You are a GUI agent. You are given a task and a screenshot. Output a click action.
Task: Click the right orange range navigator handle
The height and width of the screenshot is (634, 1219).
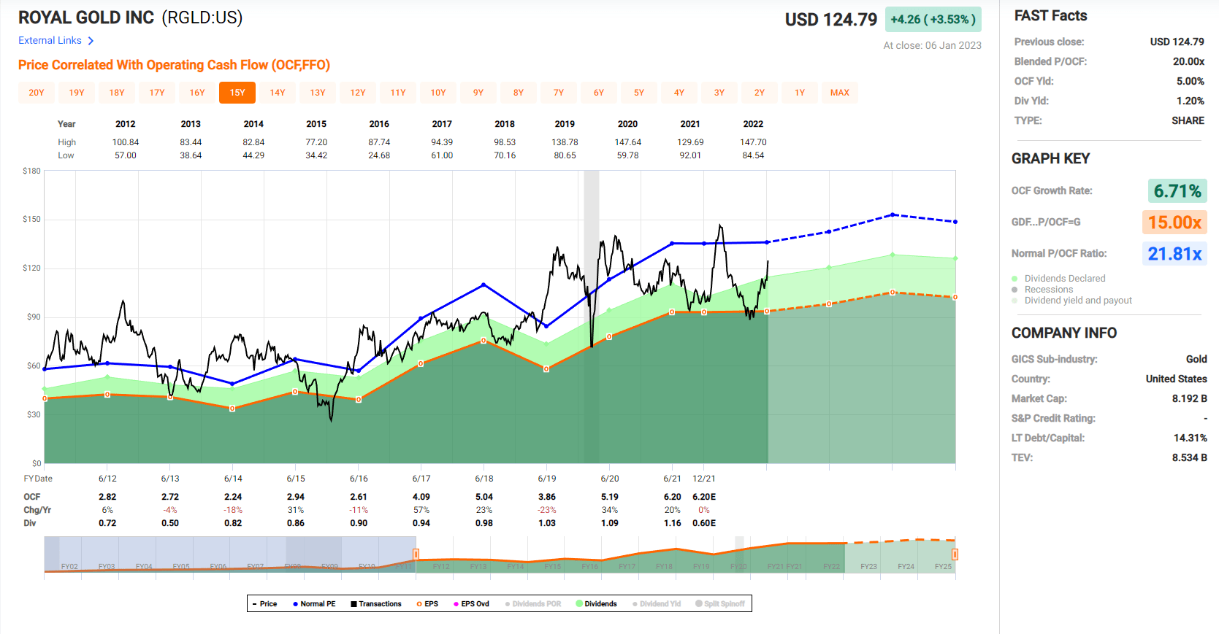(x=955, y=554)
